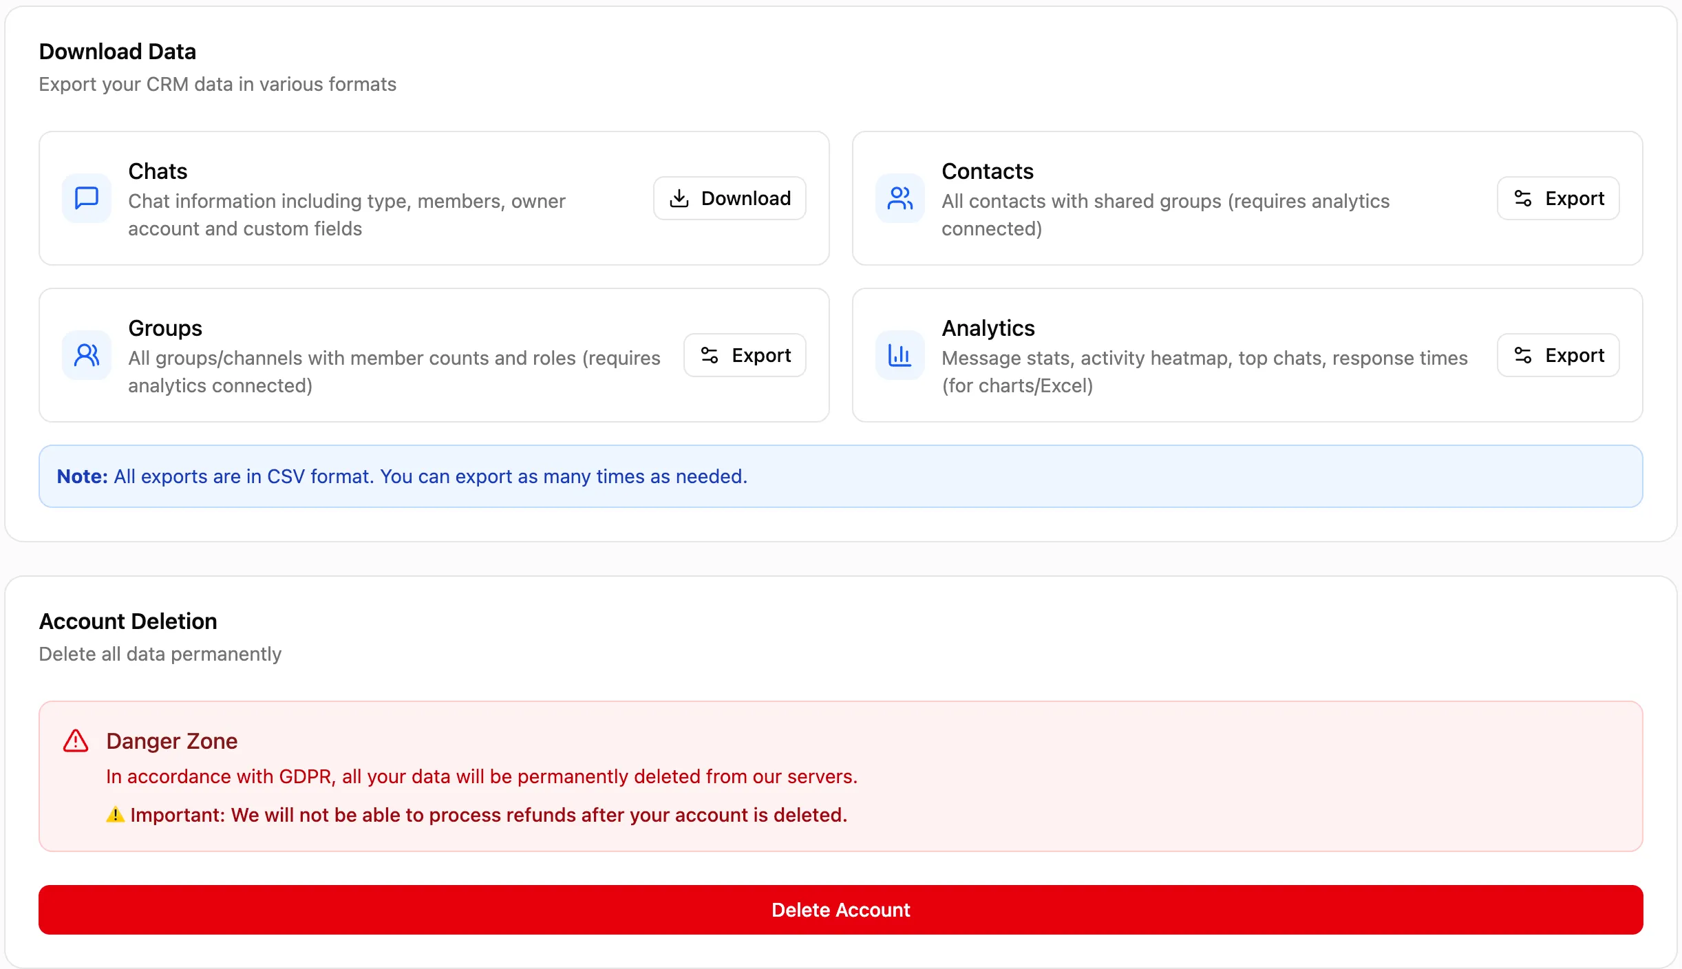Click the sliders icon on Analytics Export

pyautogui.click(x=1523, y=355)
